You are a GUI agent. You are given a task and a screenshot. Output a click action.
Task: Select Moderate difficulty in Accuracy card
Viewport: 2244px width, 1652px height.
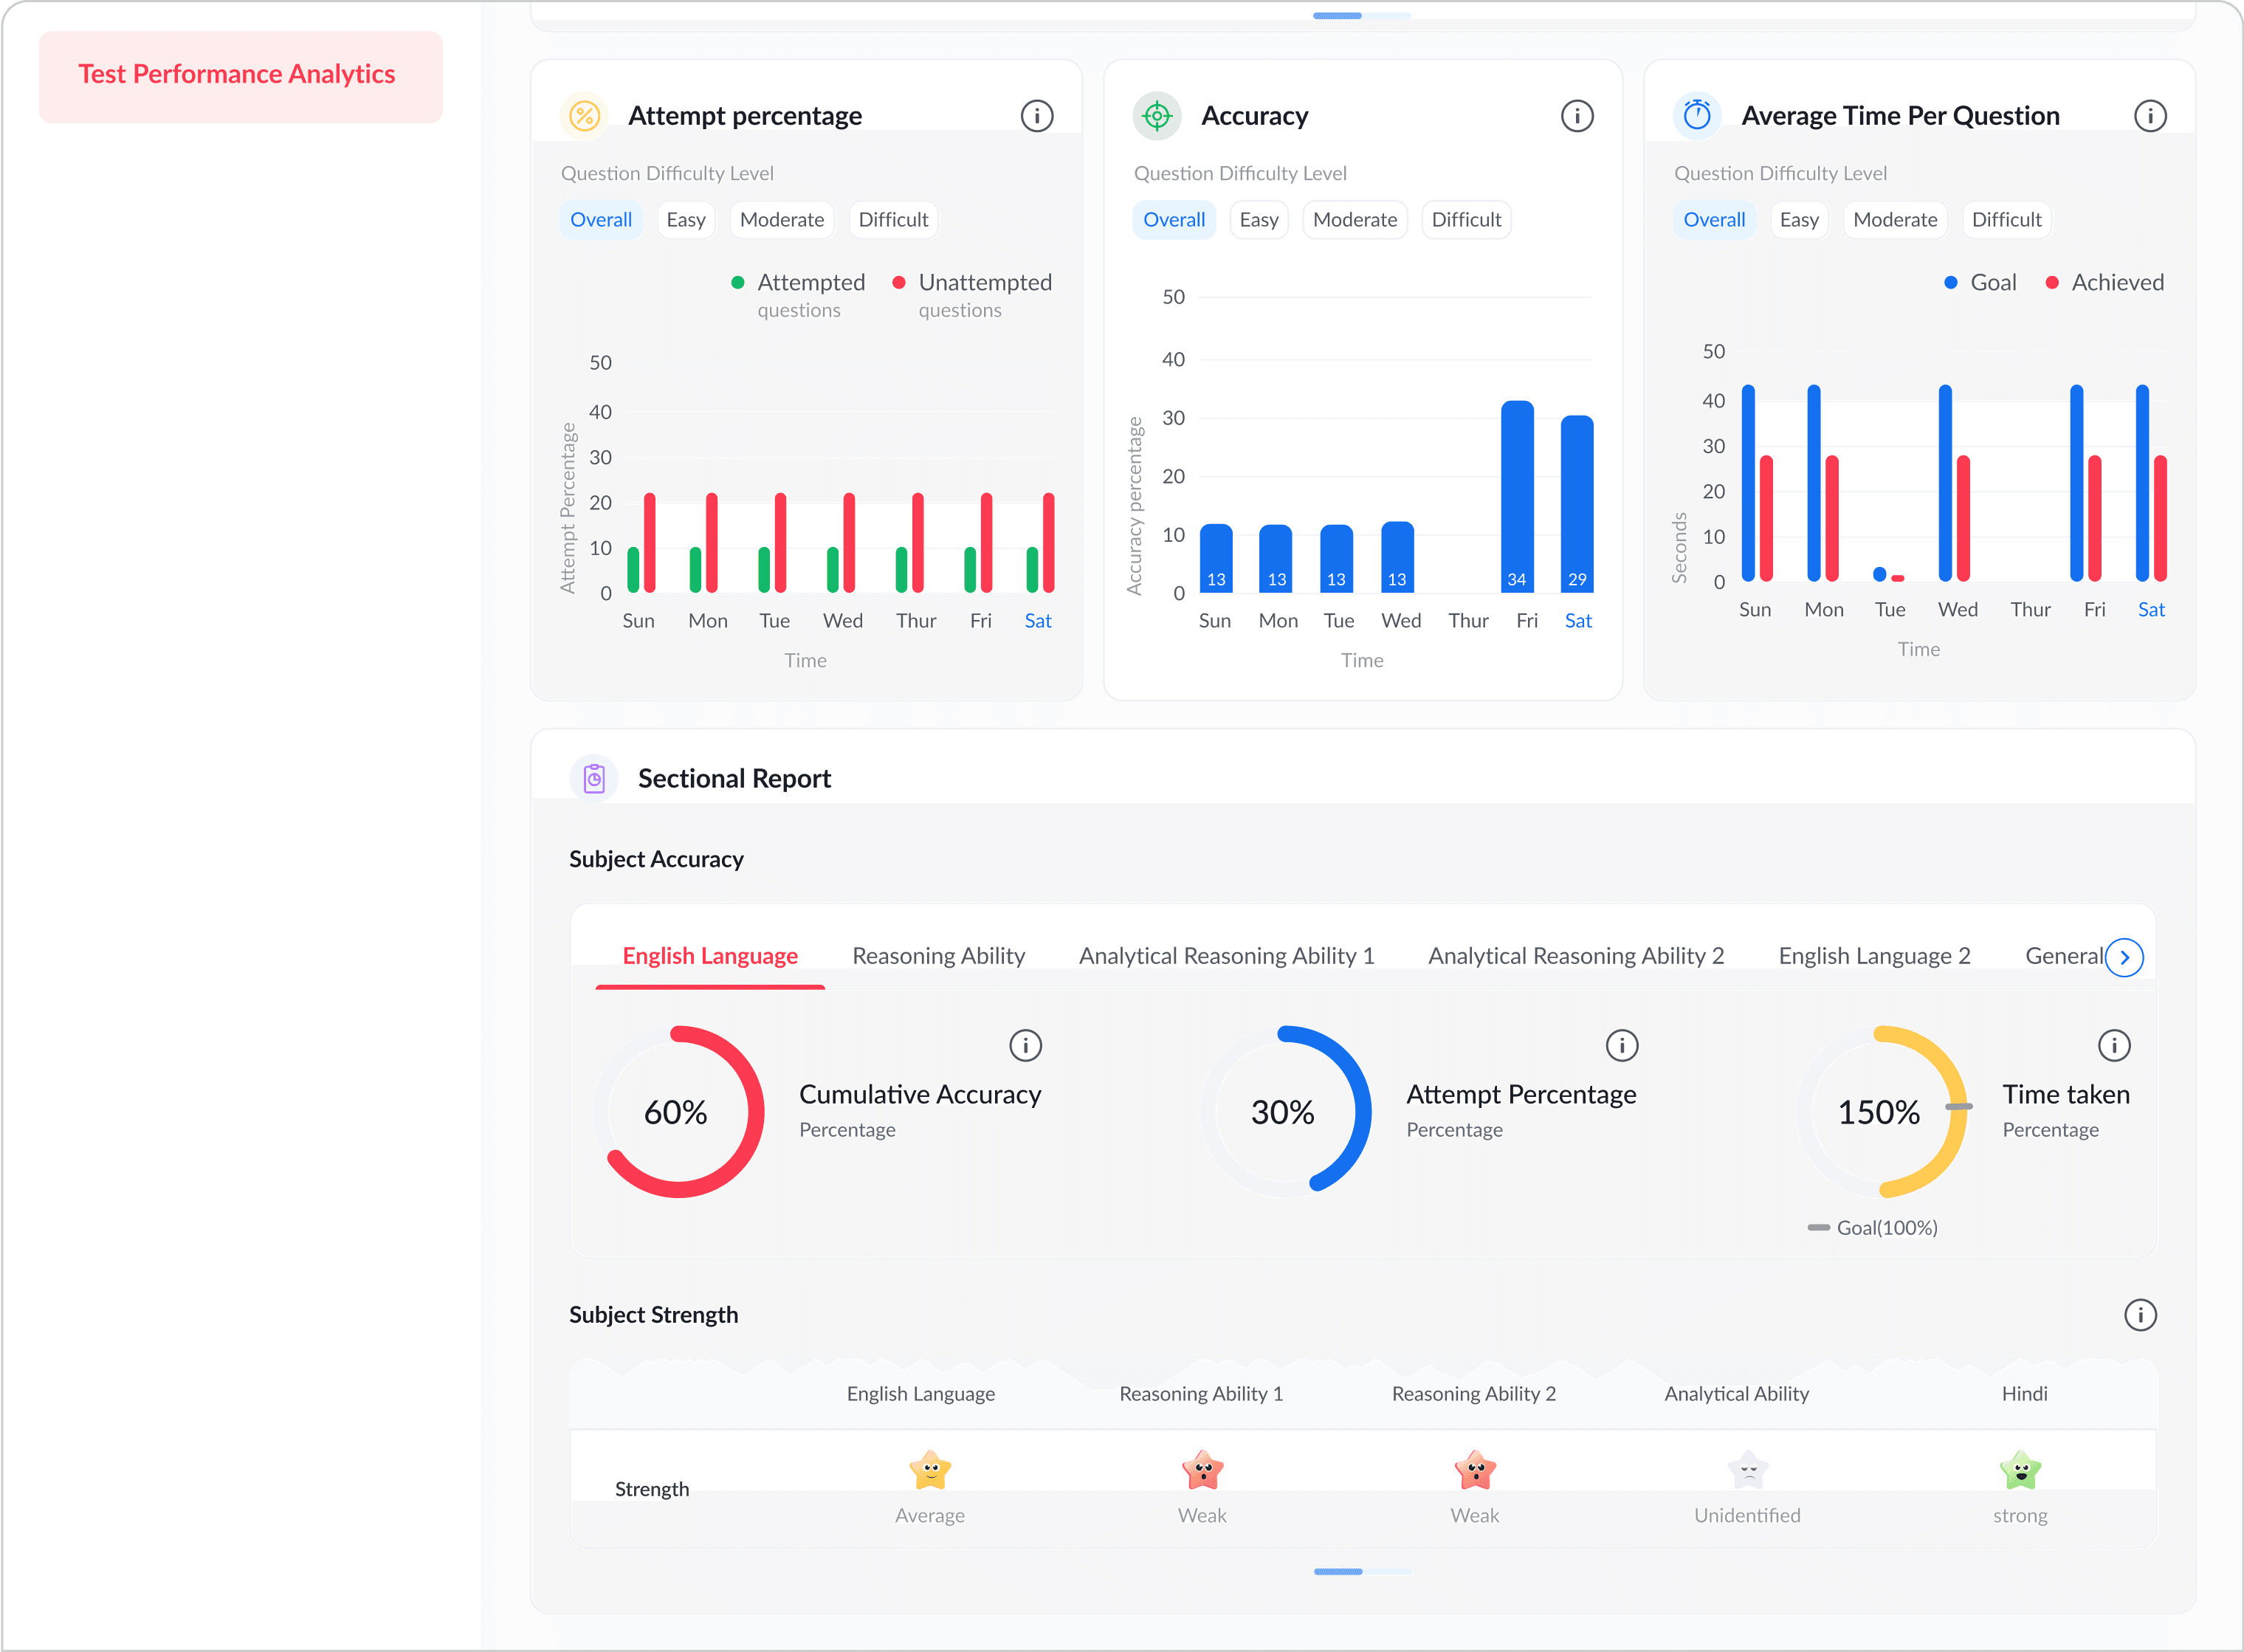pyautogui.click(x=1354, y=220)
